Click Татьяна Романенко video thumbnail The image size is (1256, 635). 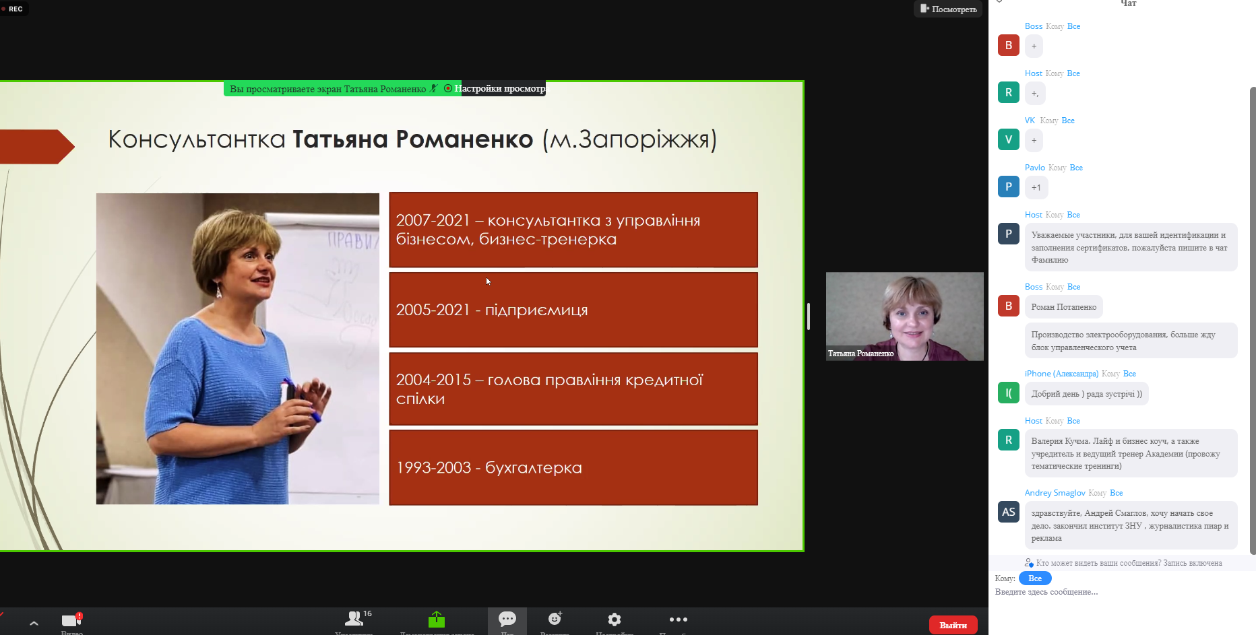click(905, 316)
